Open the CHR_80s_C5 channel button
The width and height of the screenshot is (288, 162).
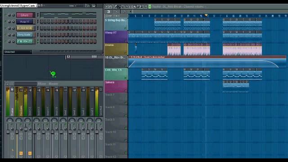coord(25,41)
